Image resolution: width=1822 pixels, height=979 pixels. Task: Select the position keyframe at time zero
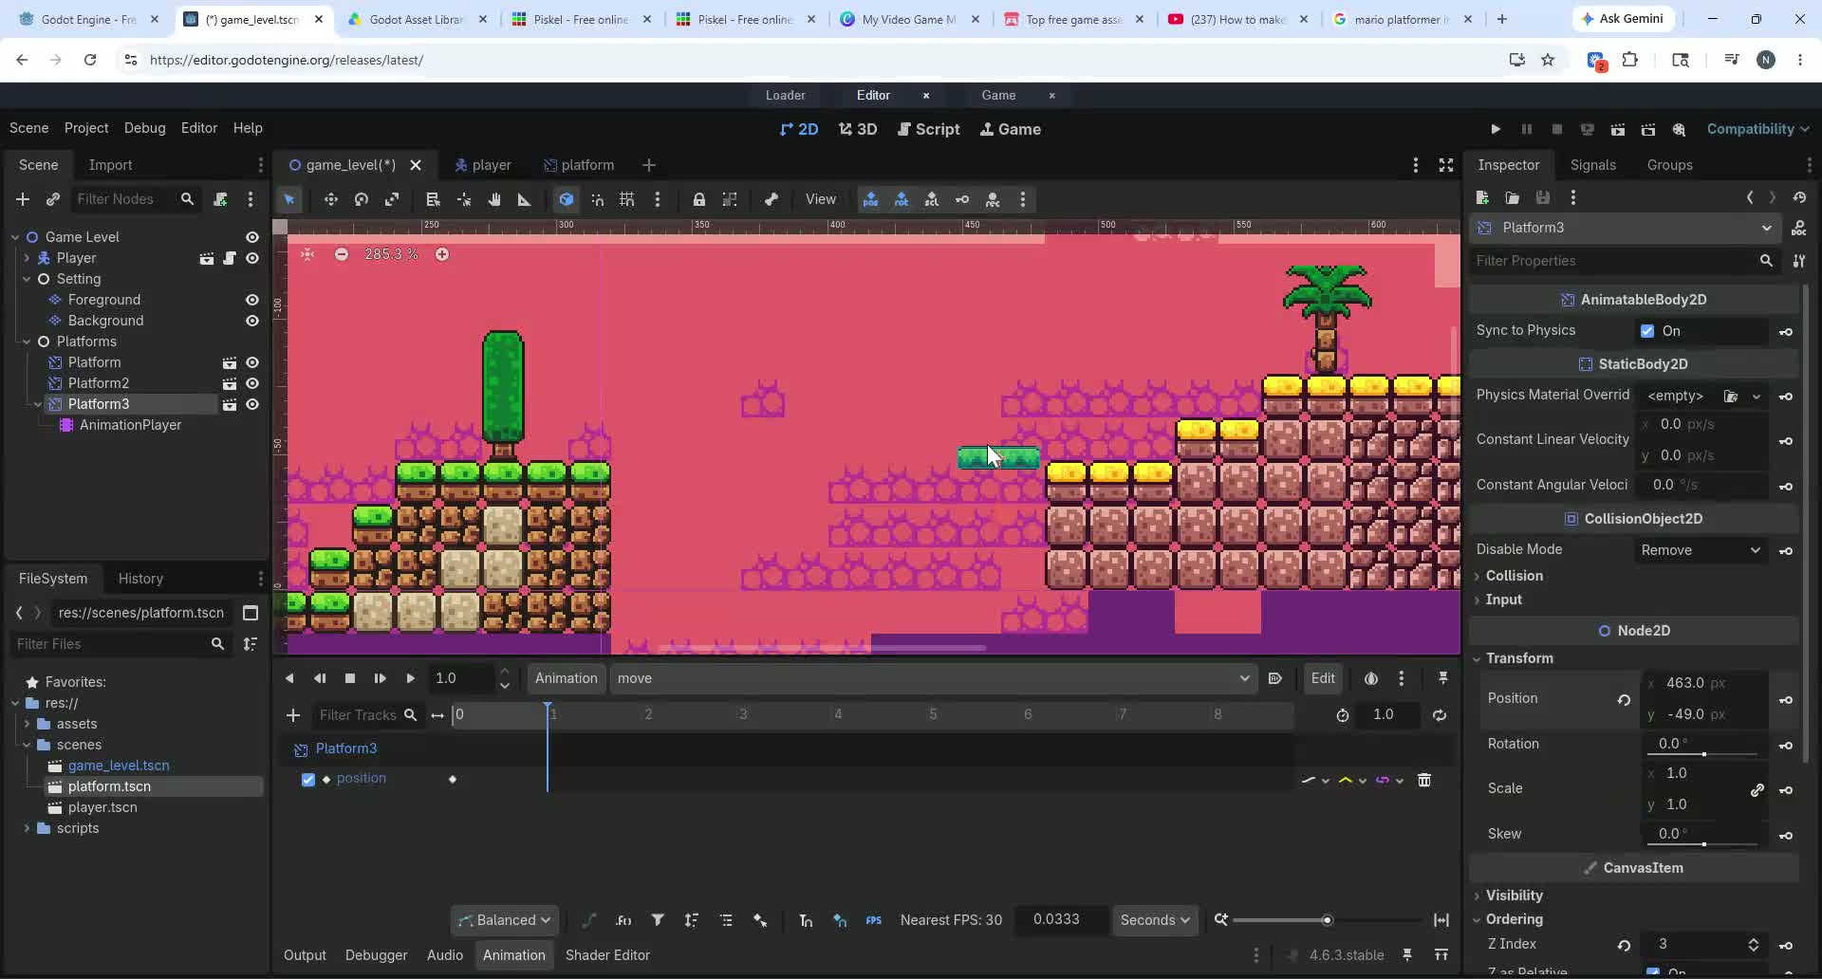pos(453,780)
